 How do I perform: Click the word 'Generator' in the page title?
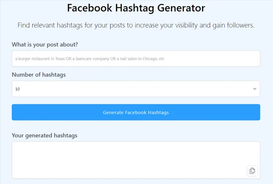point(181,8)
